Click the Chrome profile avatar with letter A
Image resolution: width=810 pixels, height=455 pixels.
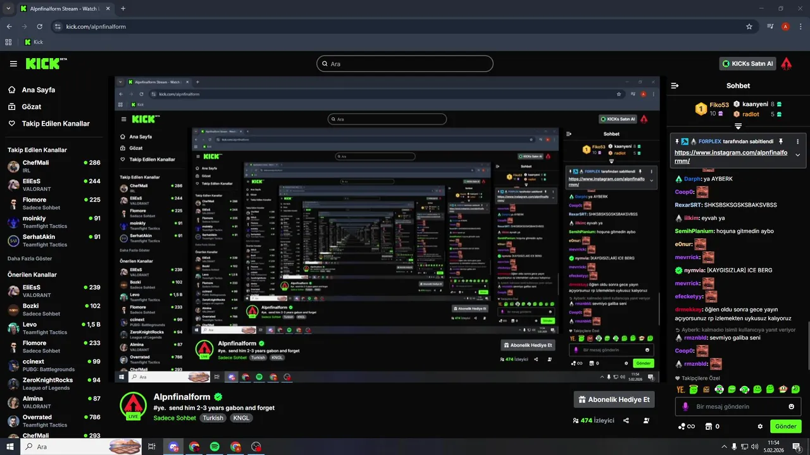[785, 27]
